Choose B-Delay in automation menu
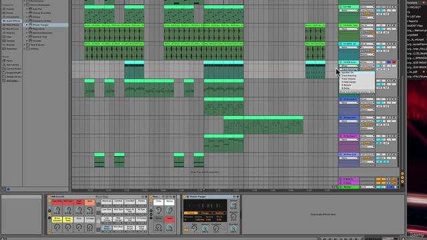Image resolution: width=427 pixels, height=240 pixels. 357,88
